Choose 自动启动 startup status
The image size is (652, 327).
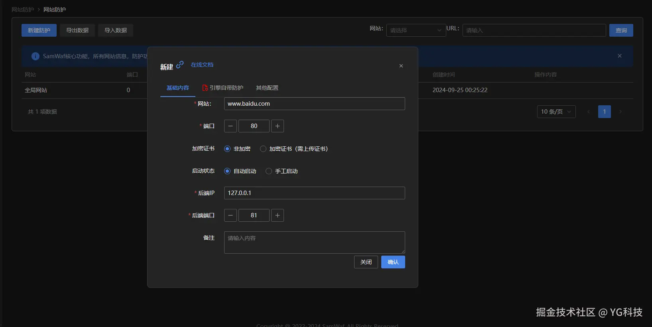click(240, 171)
